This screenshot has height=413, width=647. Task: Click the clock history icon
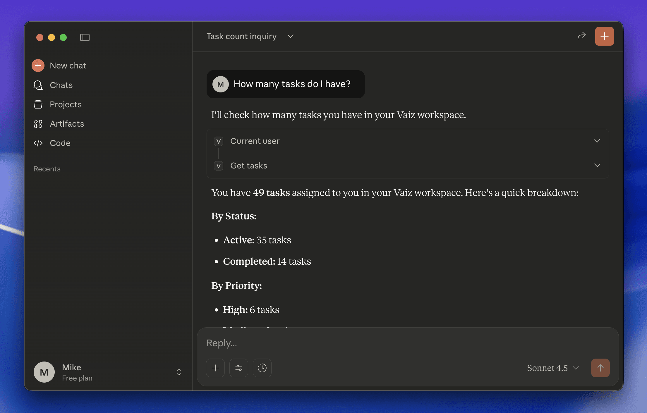[x=262, y=368]
